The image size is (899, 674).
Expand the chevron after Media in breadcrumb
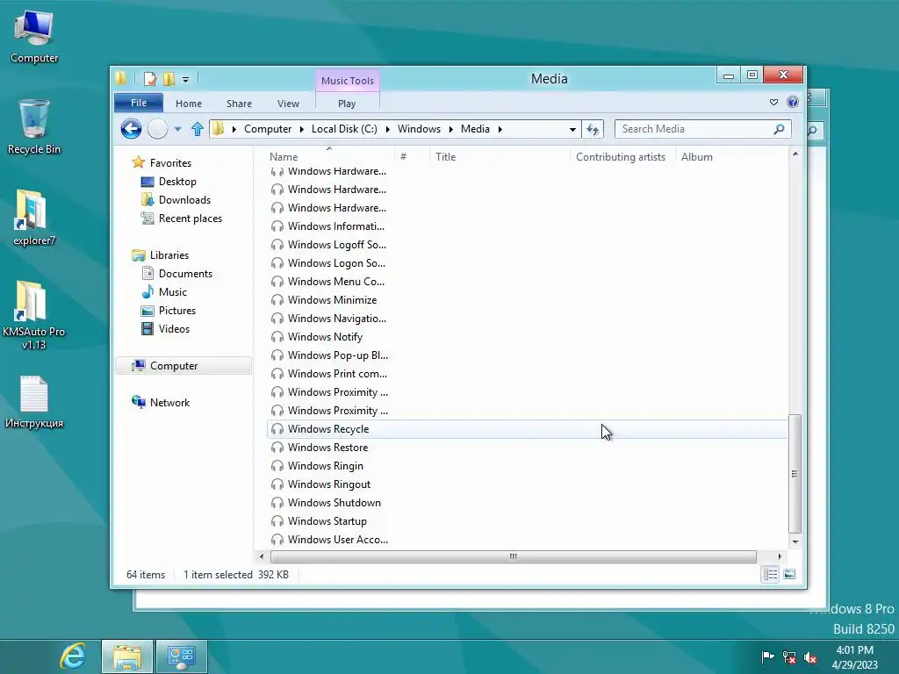point(500,129)
